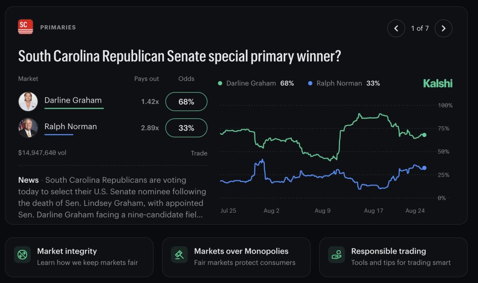Click the green endpoint marker on chart

(x=424, y=135)
